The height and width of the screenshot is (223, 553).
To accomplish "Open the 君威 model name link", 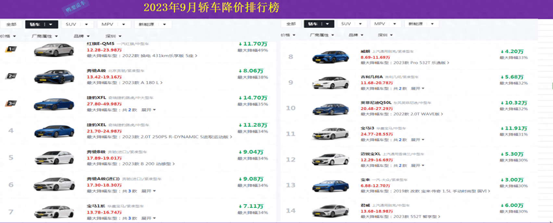I will [365, 205].
